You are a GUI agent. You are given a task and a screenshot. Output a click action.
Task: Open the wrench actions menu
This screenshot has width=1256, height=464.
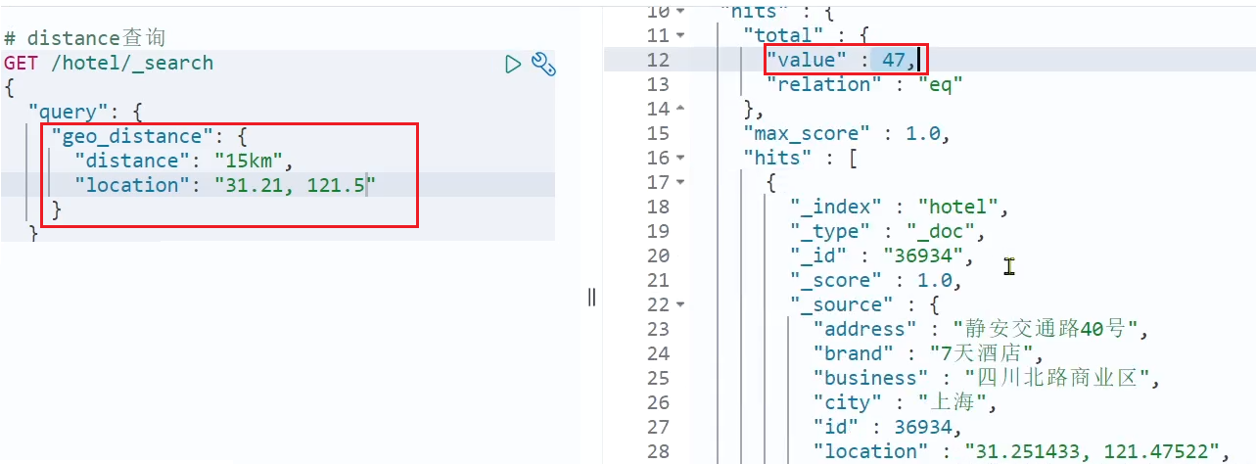(543, 65)
